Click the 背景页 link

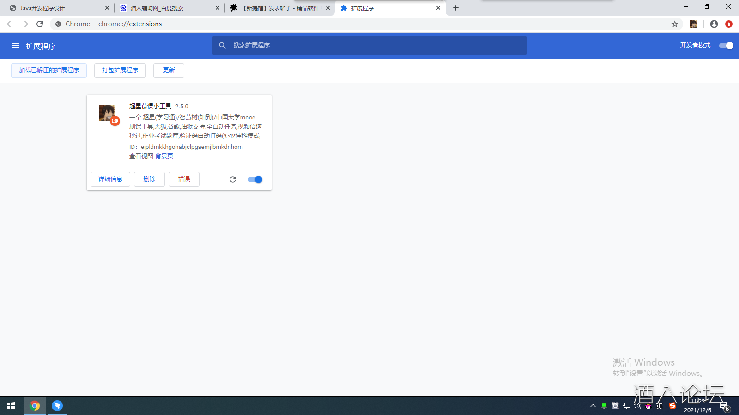point(164,156)
